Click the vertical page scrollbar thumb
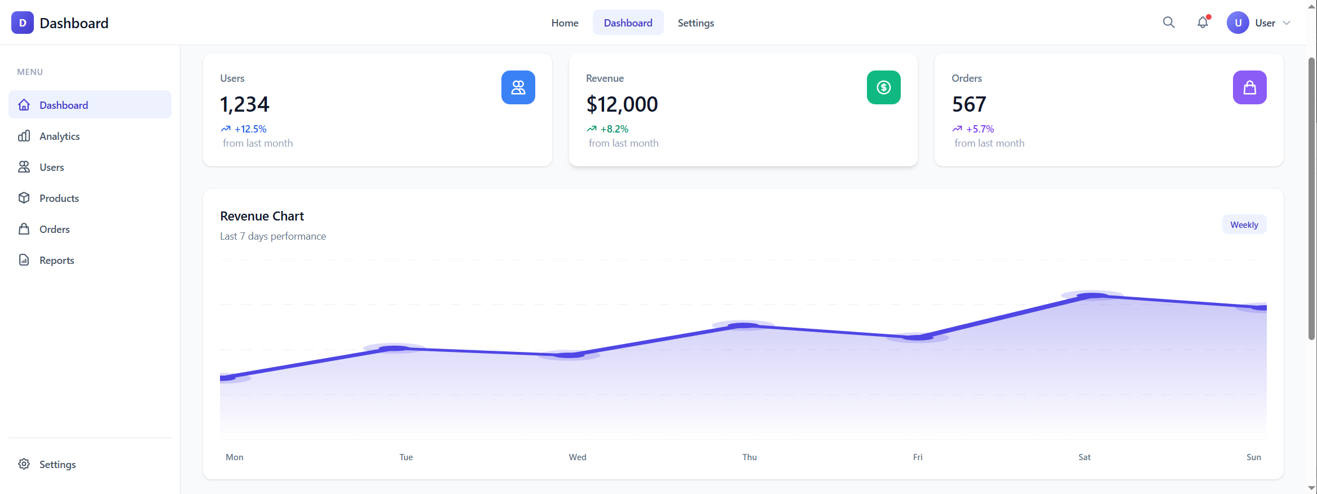The height and width of the screenshot is (494, 1317). 1311,199
